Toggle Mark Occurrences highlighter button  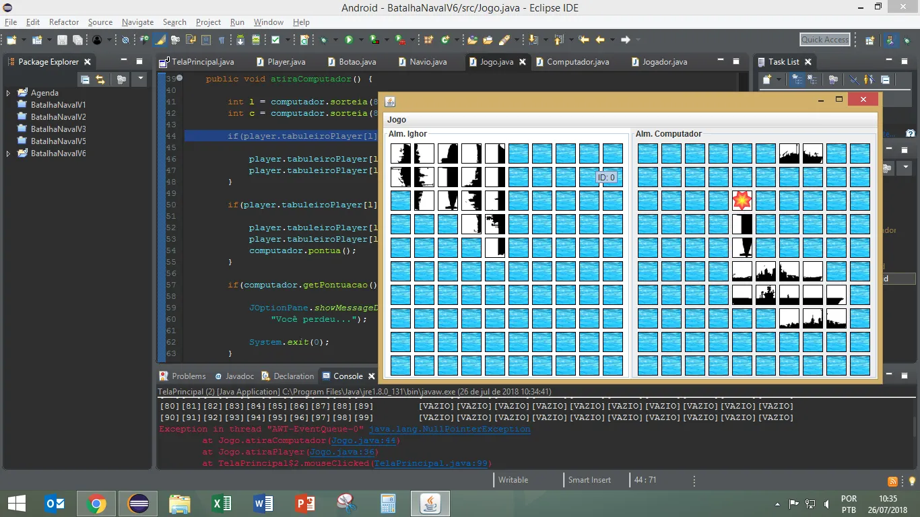160,40
